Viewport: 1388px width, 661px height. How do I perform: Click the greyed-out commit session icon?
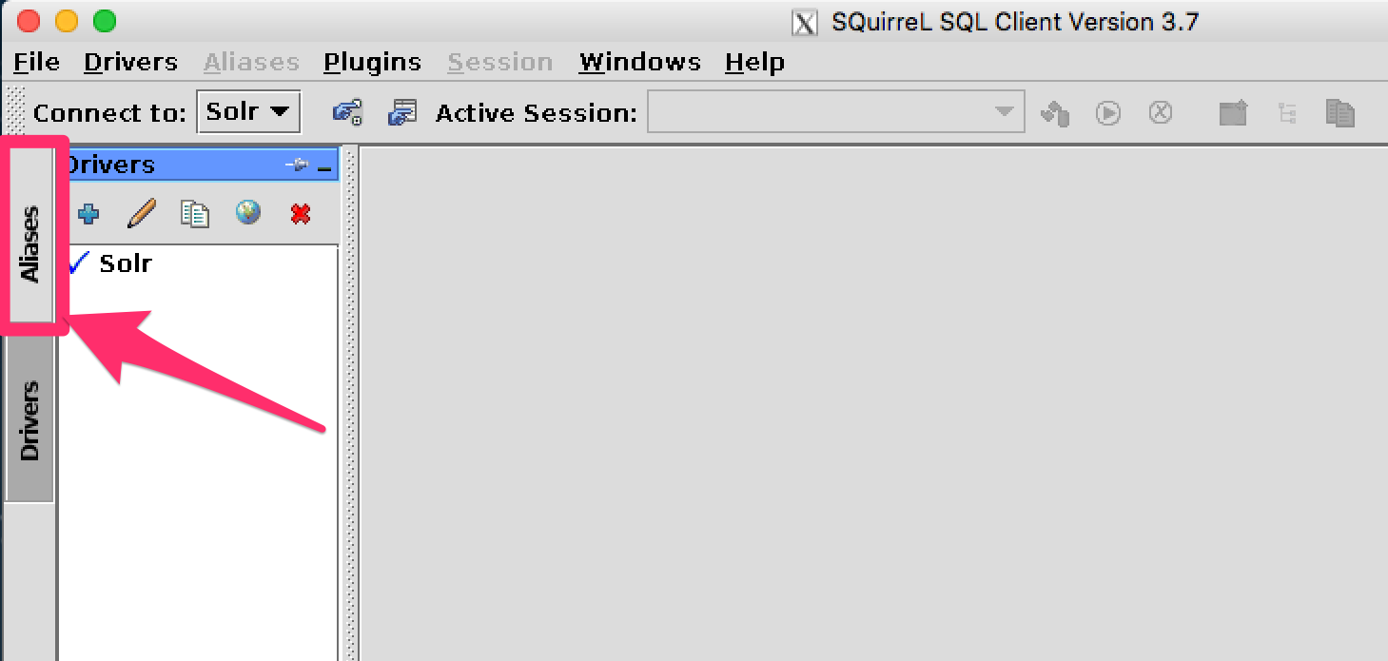coord(1055,113)
